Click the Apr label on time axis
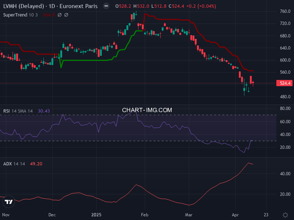Screen dimensions: 294x220 (x=235, y=215)
